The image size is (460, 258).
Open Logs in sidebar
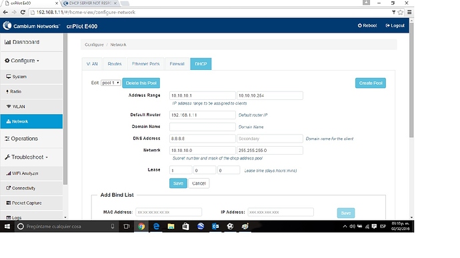(x=31, y=217)
